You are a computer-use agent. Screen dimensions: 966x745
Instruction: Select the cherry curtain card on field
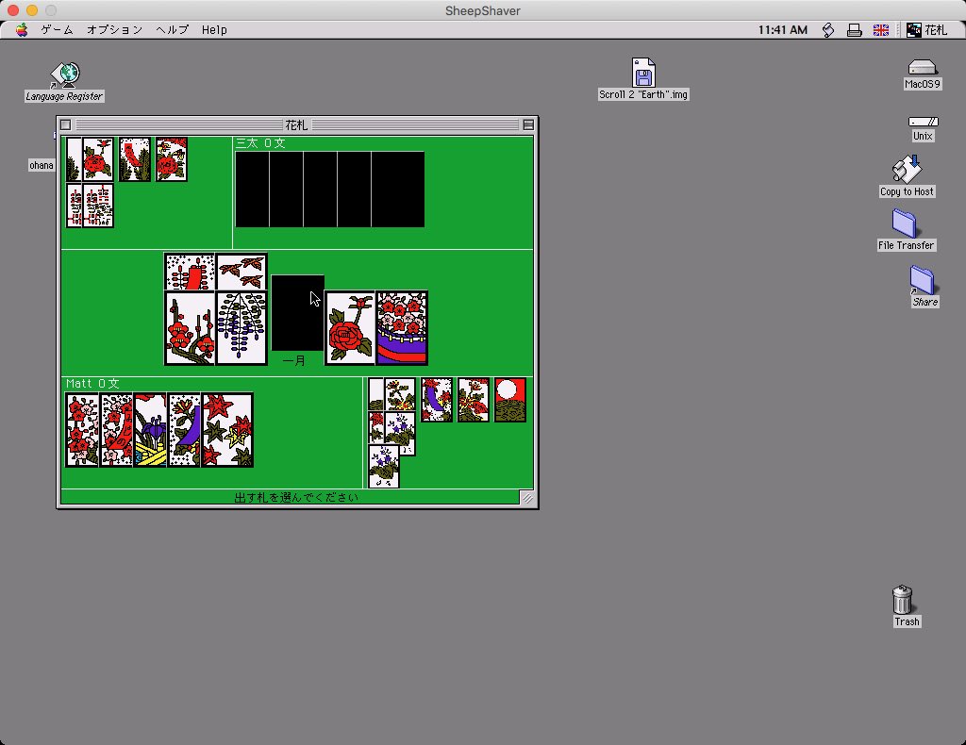point(402,328)
